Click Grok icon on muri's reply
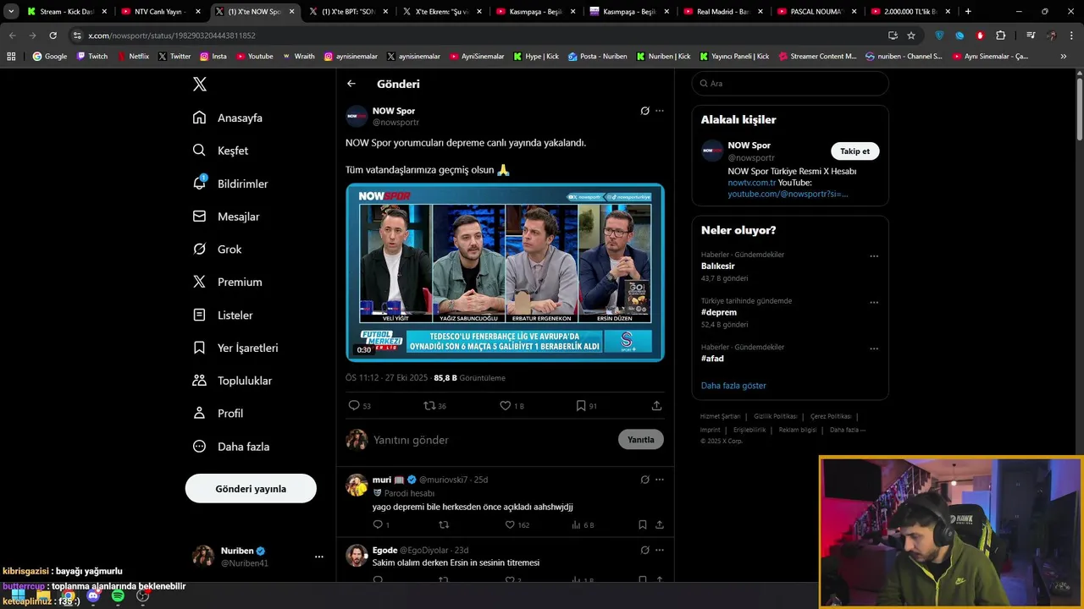 tap(644, 480)
